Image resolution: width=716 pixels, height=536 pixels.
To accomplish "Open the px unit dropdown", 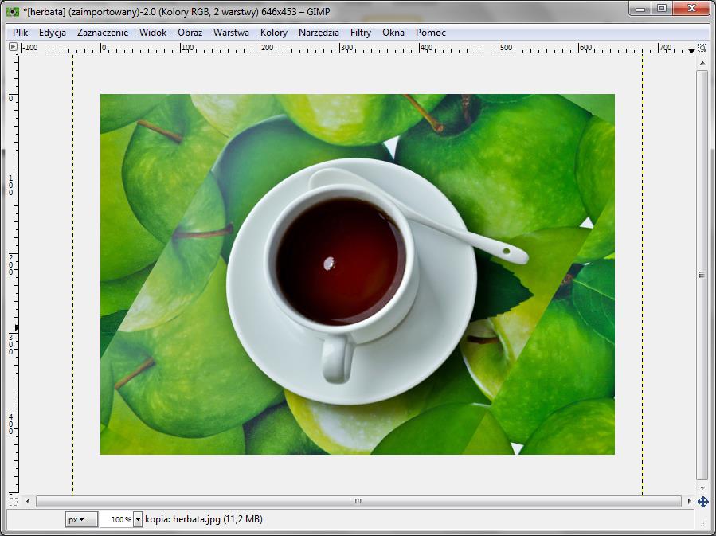I will pos(80,519).
